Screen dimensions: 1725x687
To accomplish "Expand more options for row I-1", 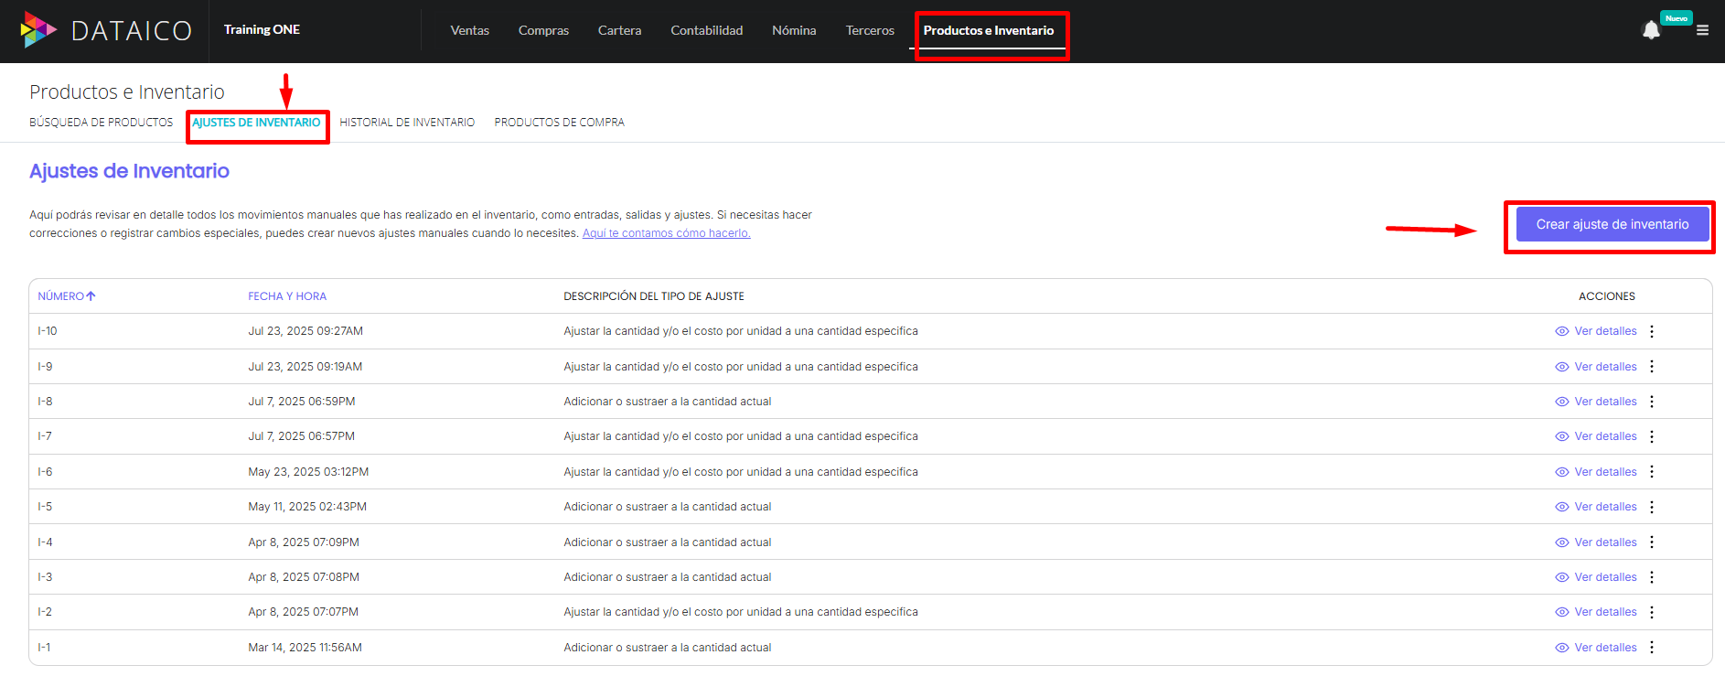I will (x=1651, y=648).
